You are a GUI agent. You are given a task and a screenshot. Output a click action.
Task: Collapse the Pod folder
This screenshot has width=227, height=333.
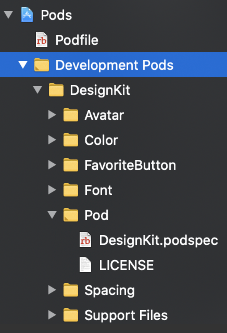click(52, 215)
